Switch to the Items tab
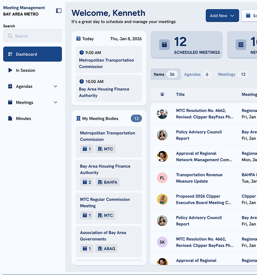The image size is (257, 275). pyautogui.click(x=166, y=74)
